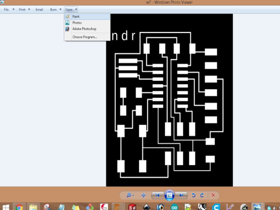This screenshot has height=210, width=280.
Task: Go to the previous image
Action: pos(157,195)
